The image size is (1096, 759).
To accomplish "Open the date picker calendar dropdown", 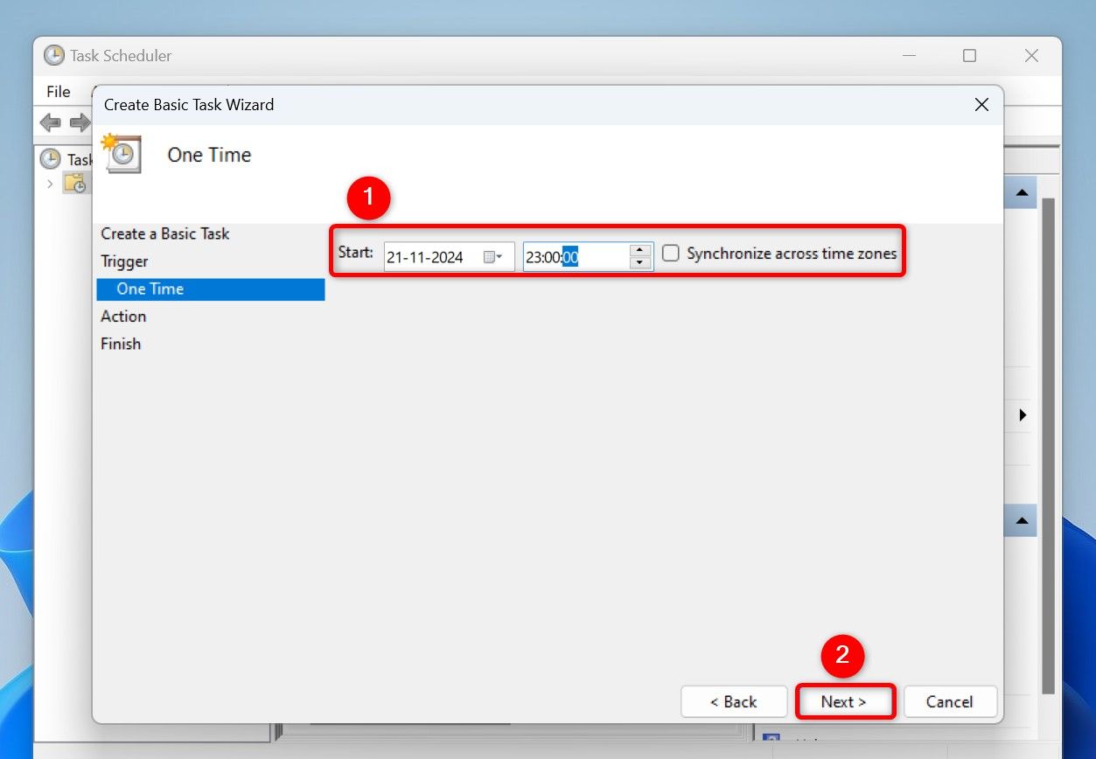I will (x=492, y=257).
